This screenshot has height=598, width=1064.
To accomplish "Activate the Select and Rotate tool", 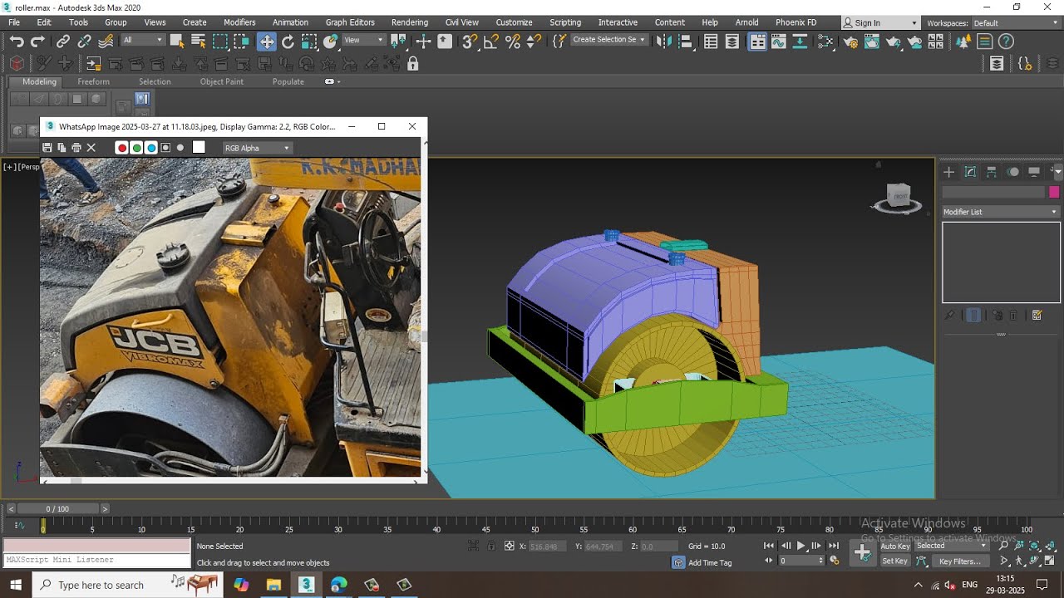I will [288, 42].
